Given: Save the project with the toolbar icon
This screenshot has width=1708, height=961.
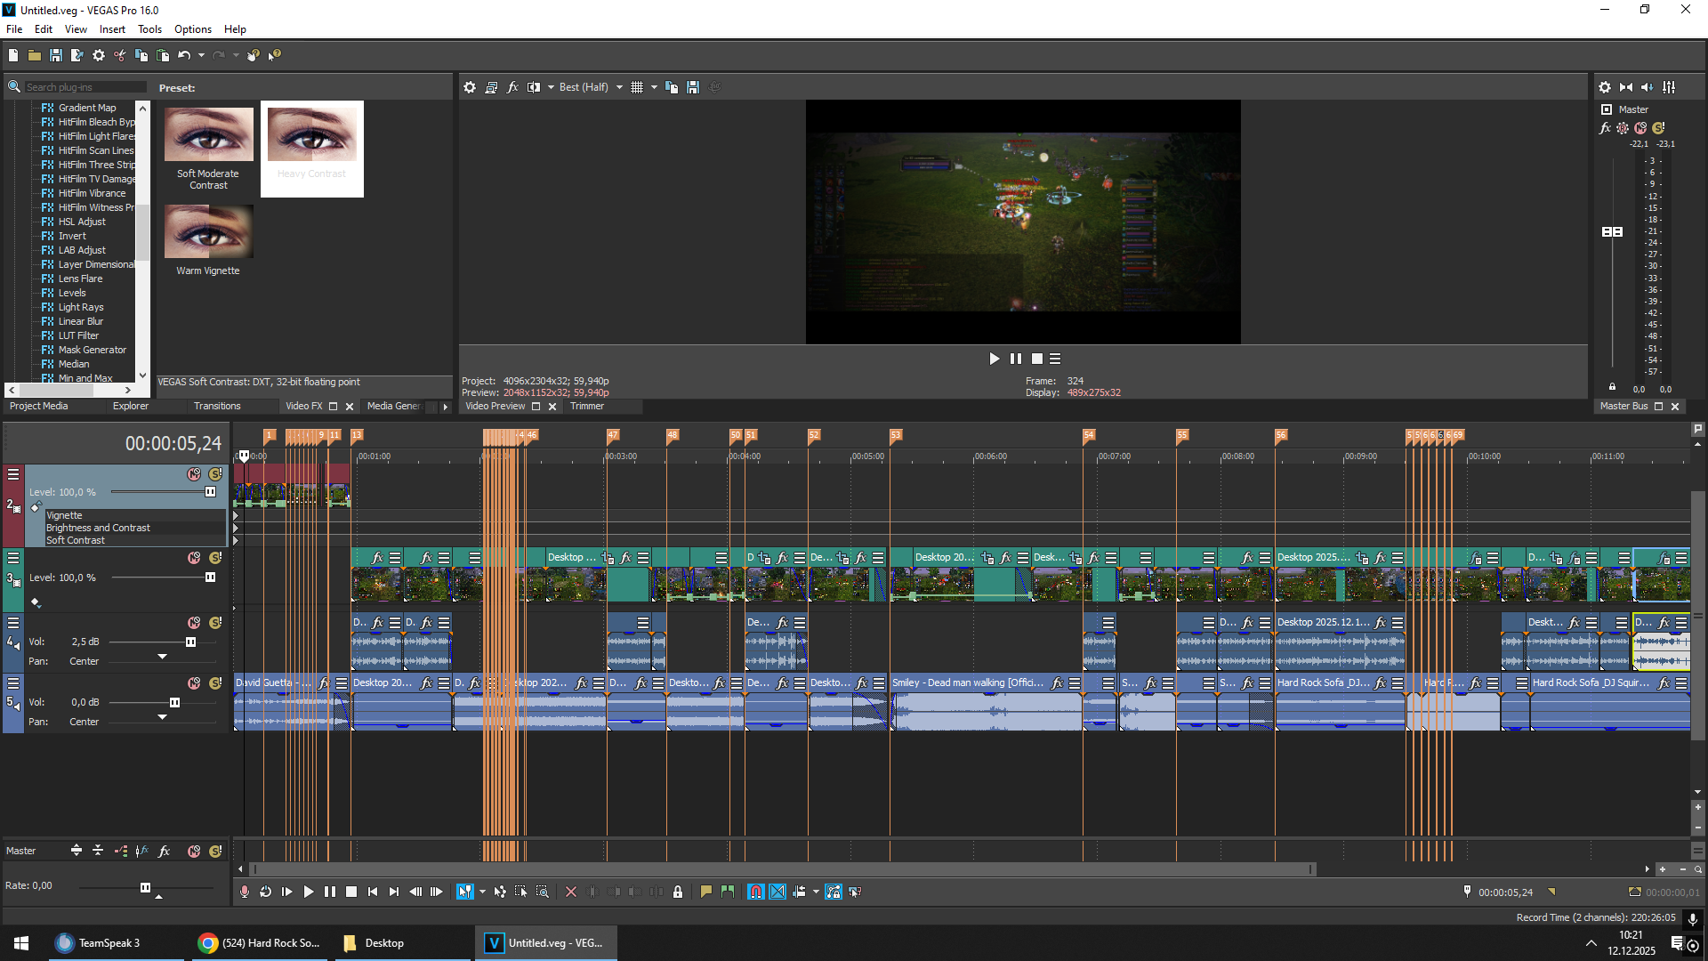Looking at the screenshot, I should pyautogui.click(x=56, y=55).
